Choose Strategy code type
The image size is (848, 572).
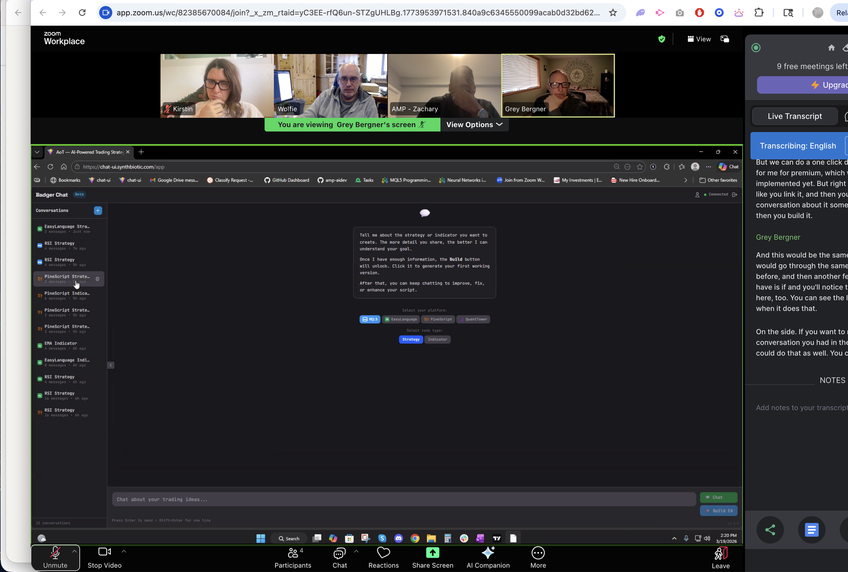coord(411,339)
